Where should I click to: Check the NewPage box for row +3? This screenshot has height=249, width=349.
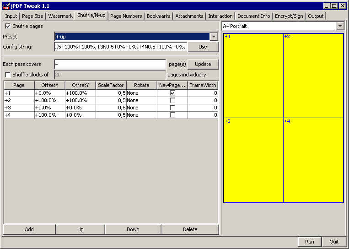click(172, 108)
